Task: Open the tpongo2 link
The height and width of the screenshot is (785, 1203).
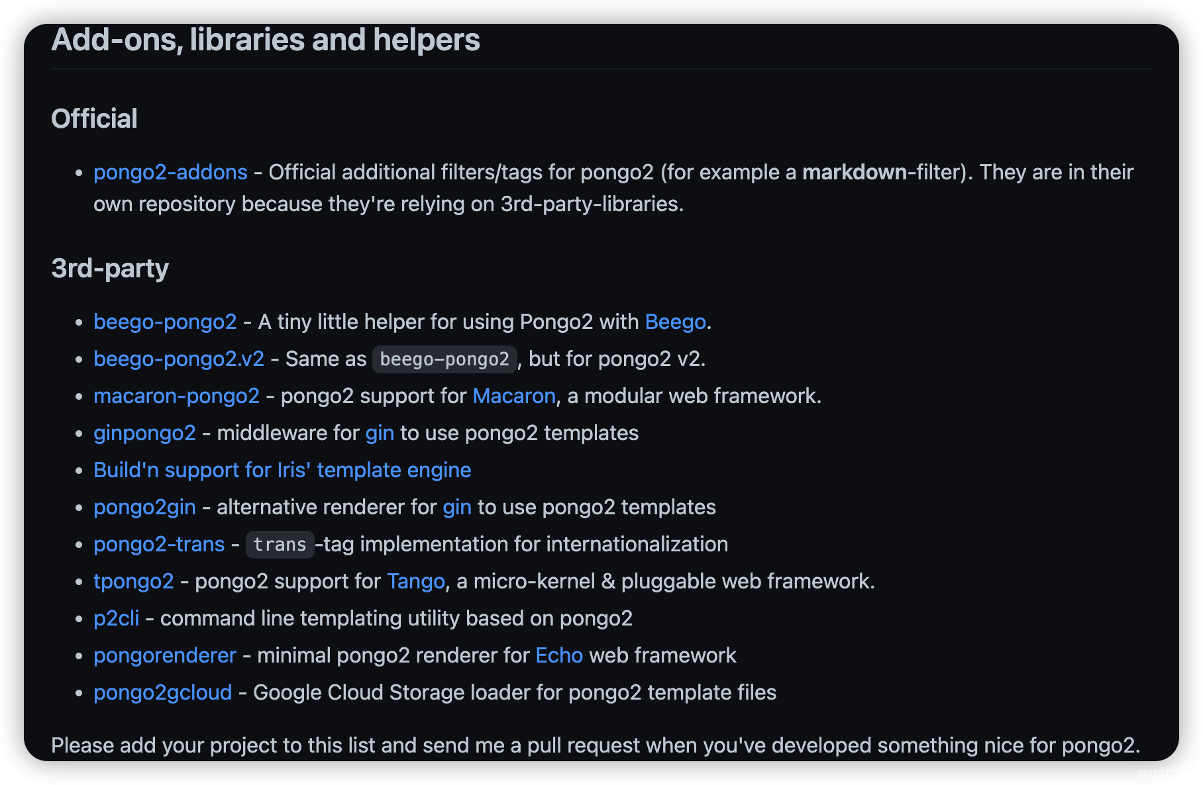Action: (x=134, y=581)
